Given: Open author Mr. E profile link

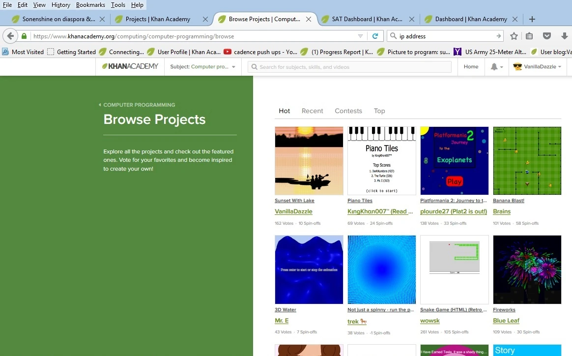Looking at the screenshot, I should click(x=282, y=321).
